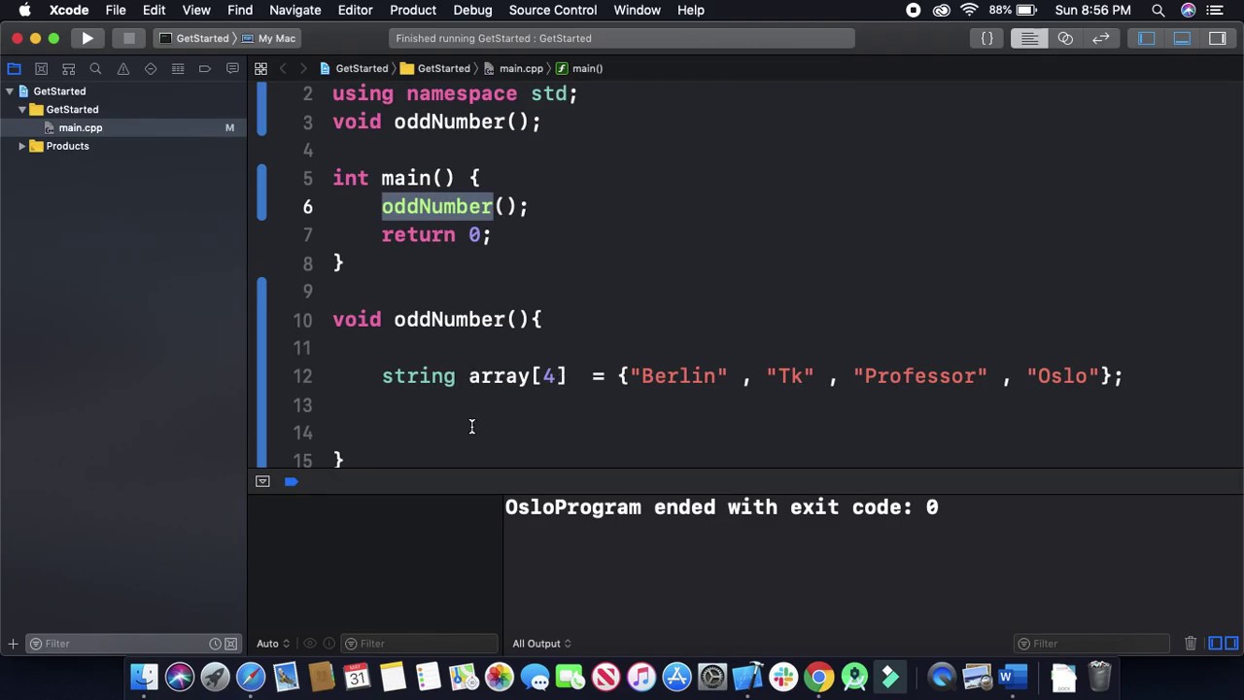Open Google Chrome from the Dock

[818, 677]
